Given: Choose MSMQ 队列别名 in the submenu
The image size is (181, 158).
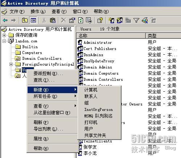Looking at the screenshot, I should click(99, 116).
